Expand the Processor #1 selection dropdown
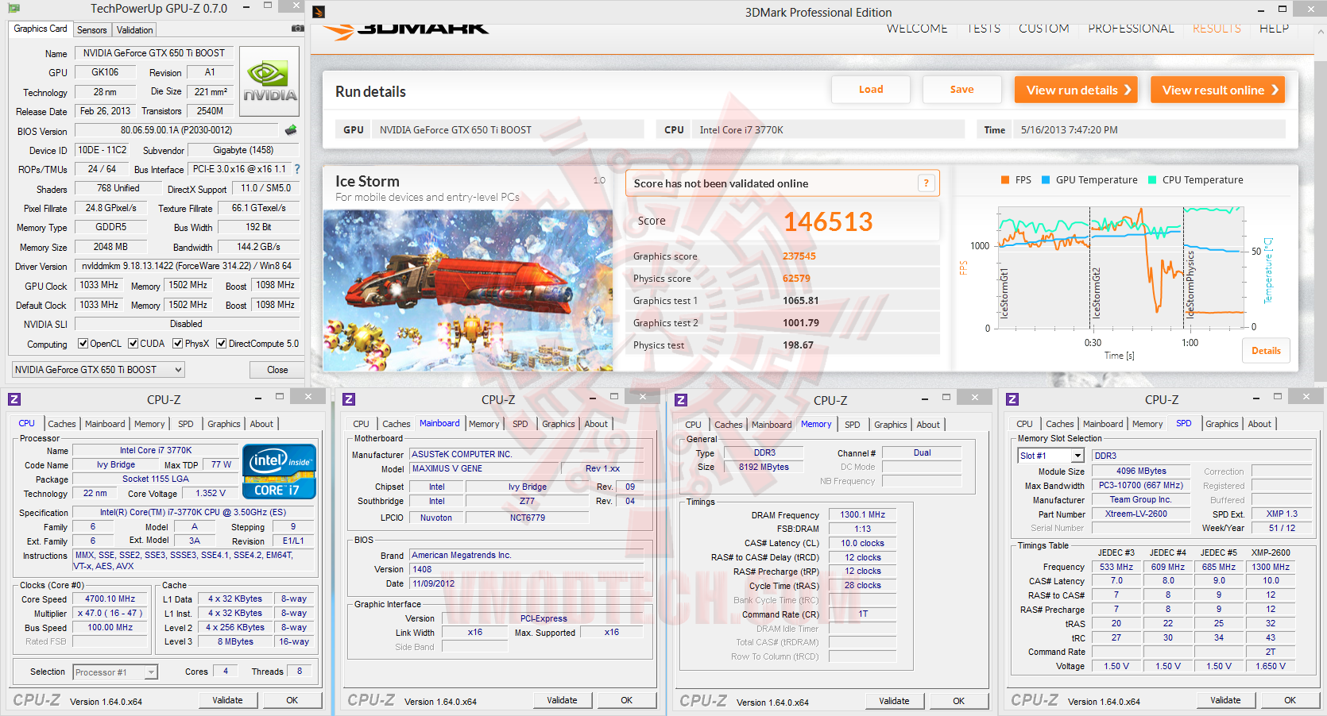The height and width of the screenshot is (716, 1327). [x=115, y=672]
